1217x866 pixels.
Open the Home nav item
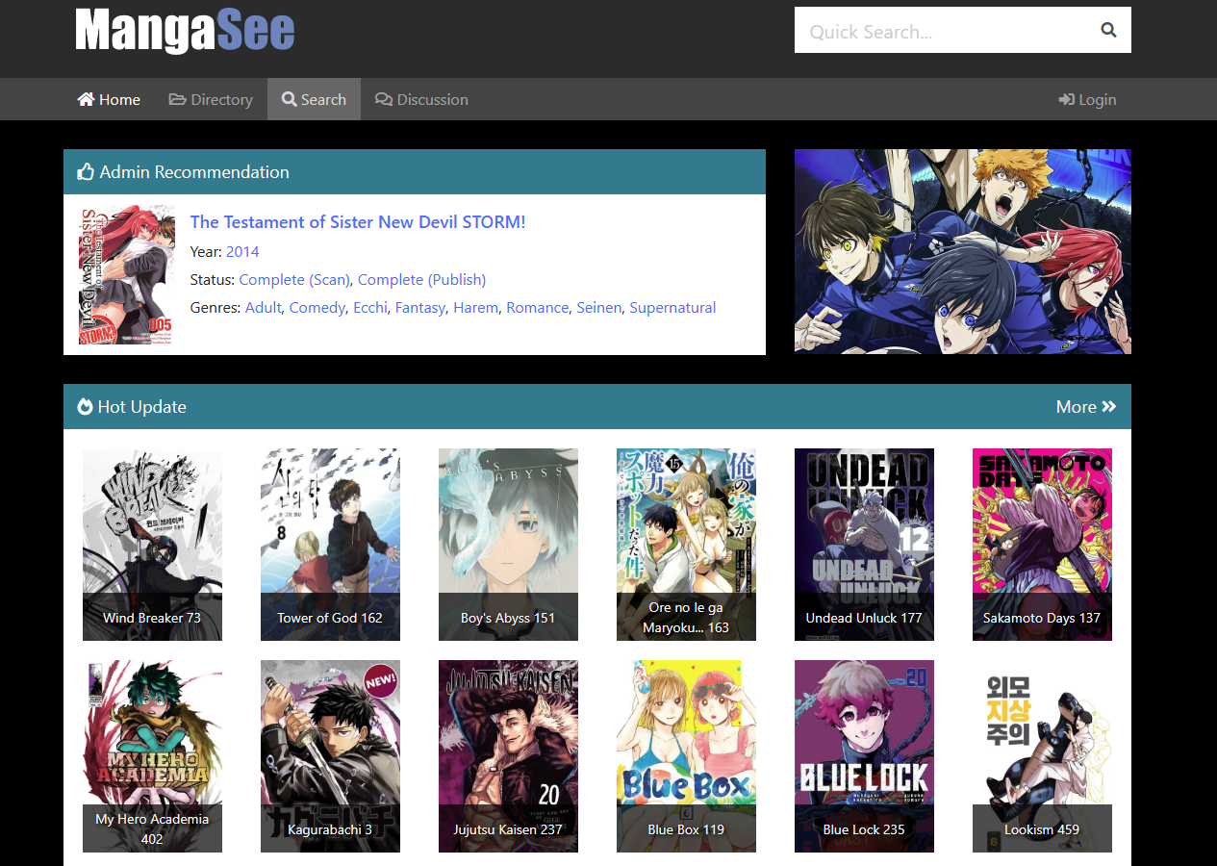(109, 99)
